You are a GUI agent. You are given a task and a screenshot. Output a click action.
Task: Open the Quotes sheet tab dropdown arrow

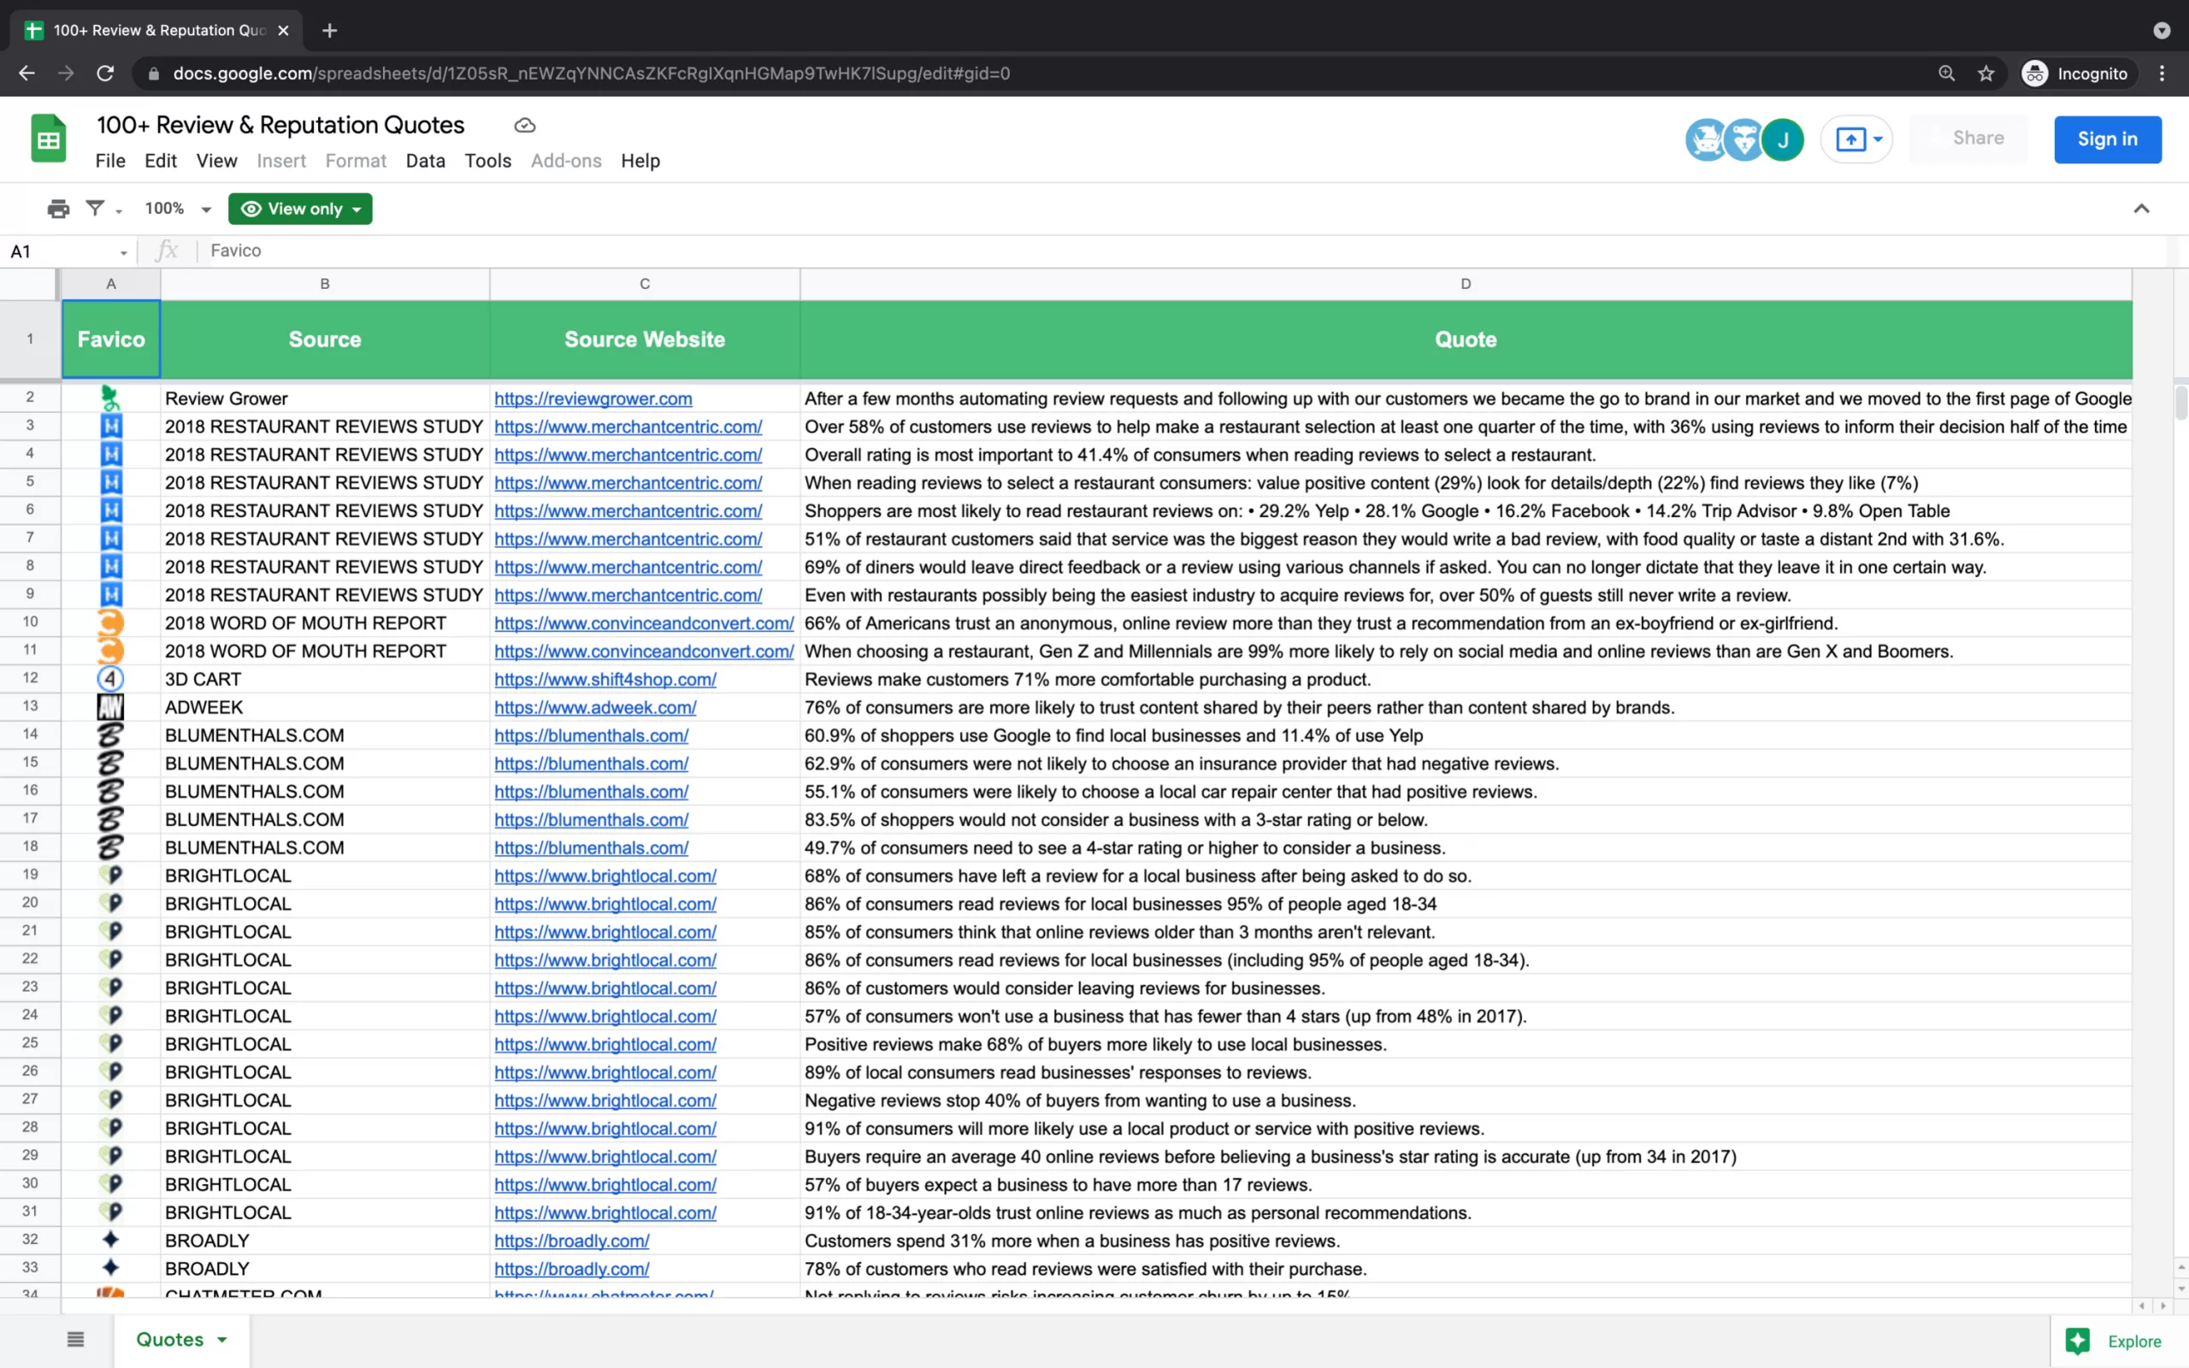pos(222,1340)
